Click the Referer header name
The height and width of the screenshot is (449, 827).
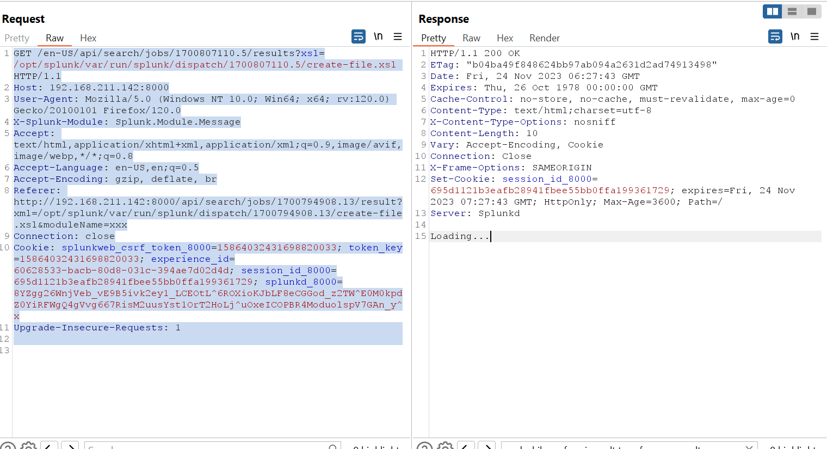(37, 190)
